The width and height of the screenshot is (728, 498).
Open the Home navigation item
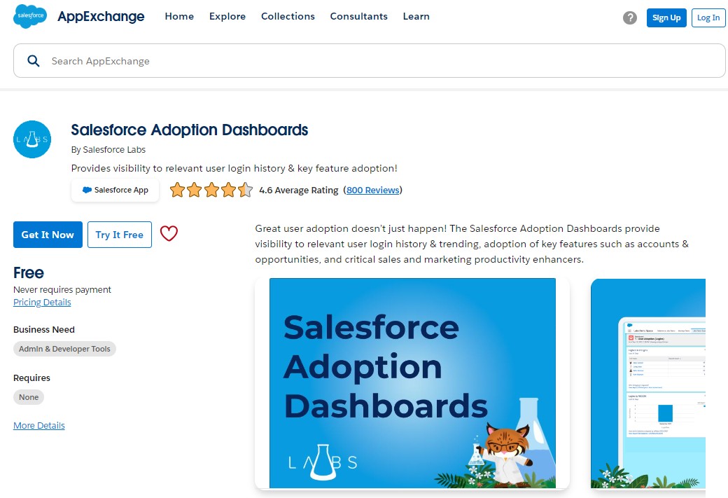point(179,16)
